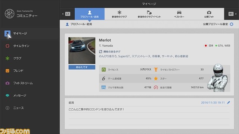Select the タイムライン red circle icon
239x134 pixels.
7,46
